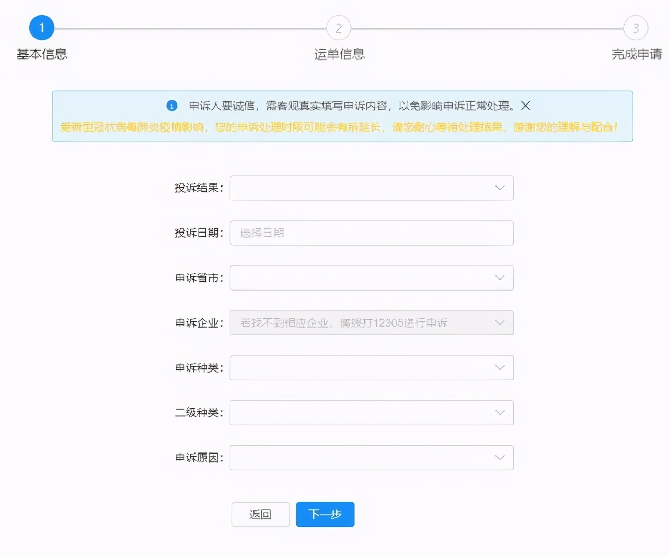Expand the 申诉省市 selection list
The width and height of the screenshot is (669, 557).
[372, 277]
